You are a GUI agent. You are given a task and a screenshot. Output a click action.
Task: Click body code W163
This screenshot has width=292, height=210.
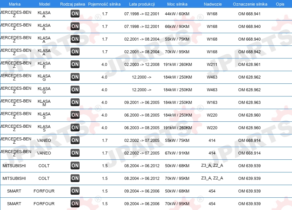212,102
